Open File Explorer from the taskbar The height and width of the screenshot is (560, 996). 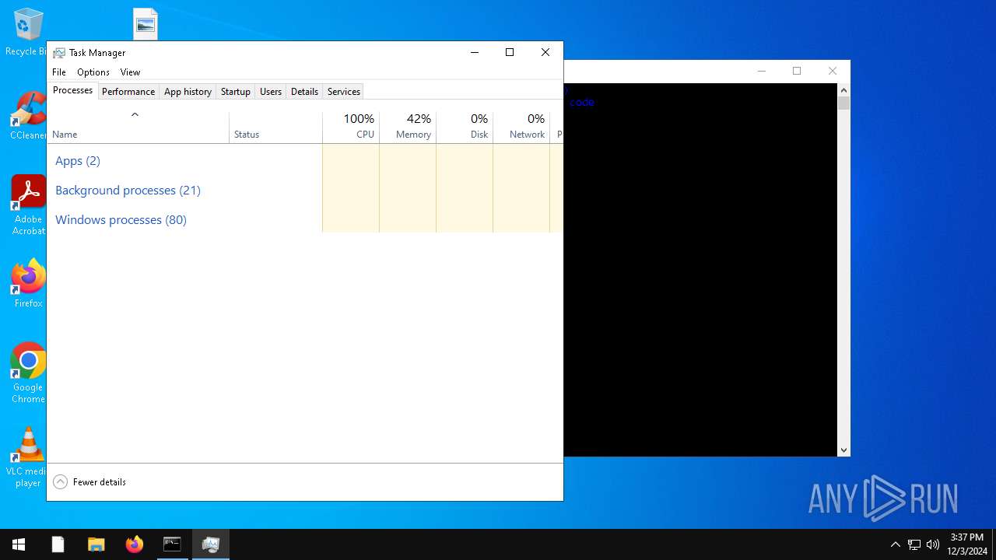(x=96, y=544)
